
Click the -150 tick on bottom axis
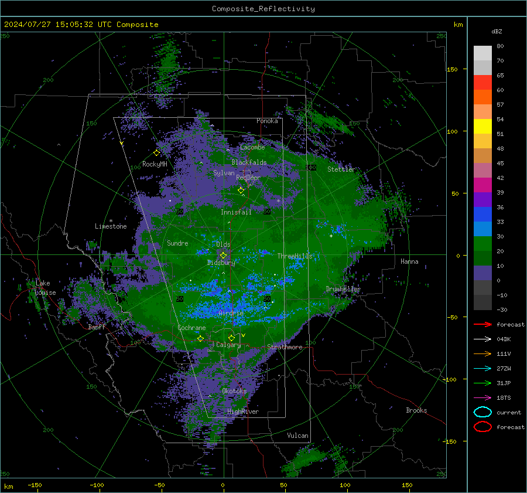tap(35, 485)
